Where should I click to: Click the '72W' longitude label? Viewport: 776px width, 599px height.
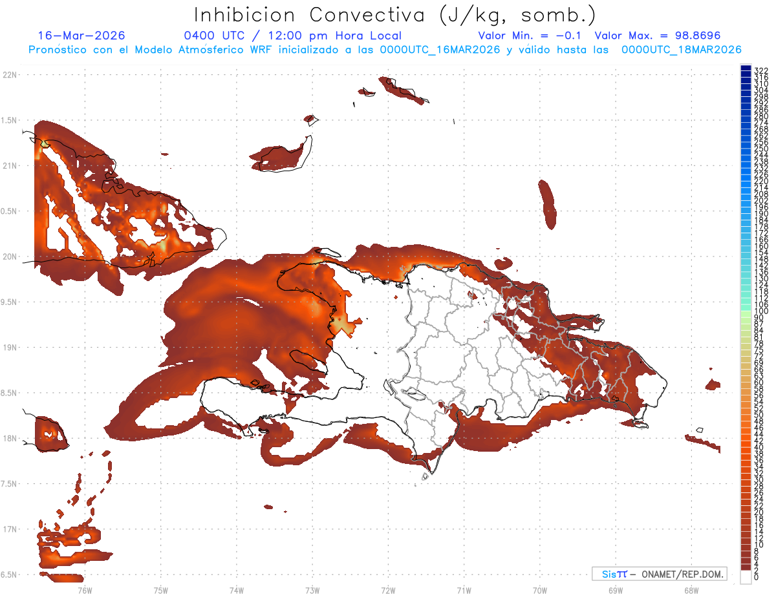pos(388,589)
